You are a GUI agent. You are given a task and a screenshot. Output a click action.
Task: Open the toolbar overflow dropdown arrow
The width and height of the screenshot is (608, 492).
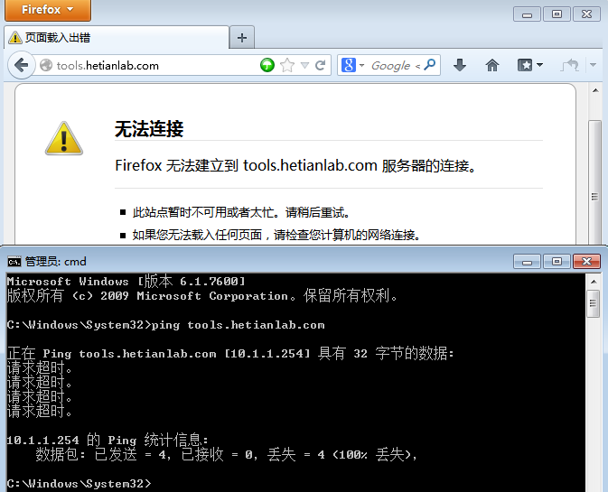[x=593, y=65]
